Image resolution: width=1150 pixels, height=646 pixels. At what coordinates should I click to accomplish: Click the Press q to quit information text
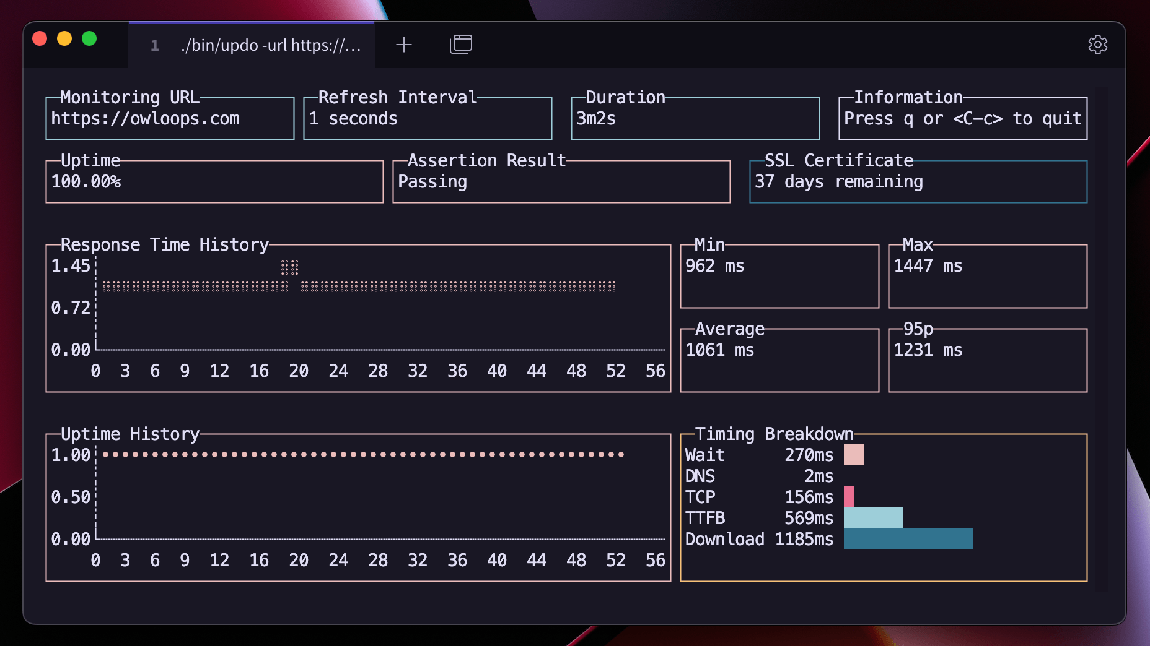(963, 119)
